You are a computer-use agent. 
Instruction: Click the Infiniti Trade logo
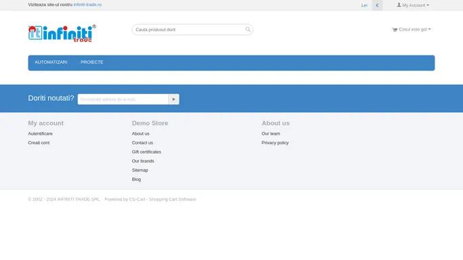point(62,34)
